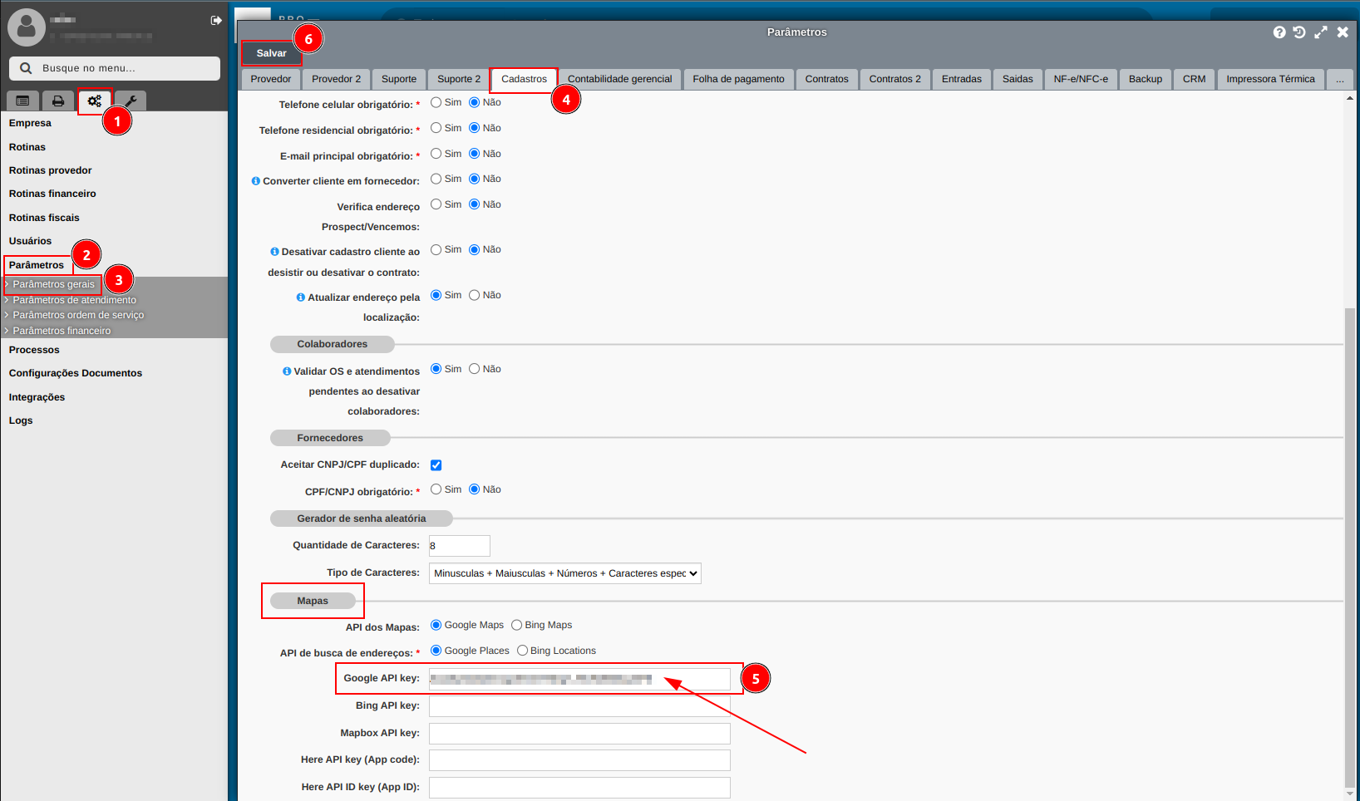This screenshot has height=801, width=1360.
Task: Close the Parâmetros window
Action: pyautogui.click(x=1343, y=32)
